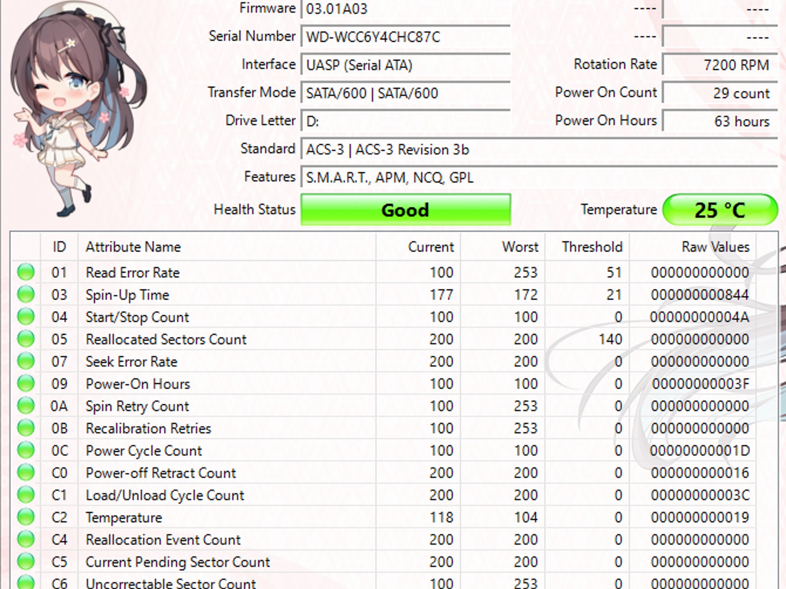Select the 'Recalibration Retries' attribute name

(149, 428)
